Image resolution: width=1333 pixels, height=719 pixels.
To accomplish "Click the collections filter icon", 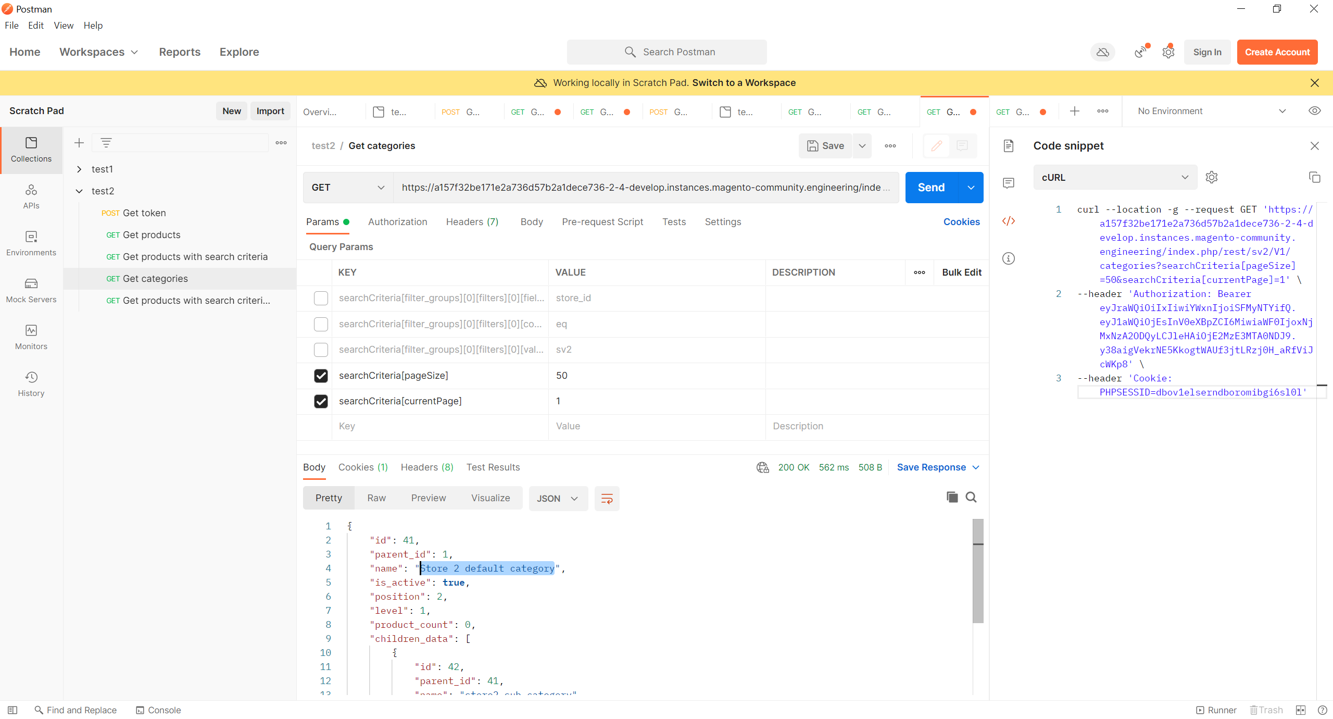I will 106,143.
